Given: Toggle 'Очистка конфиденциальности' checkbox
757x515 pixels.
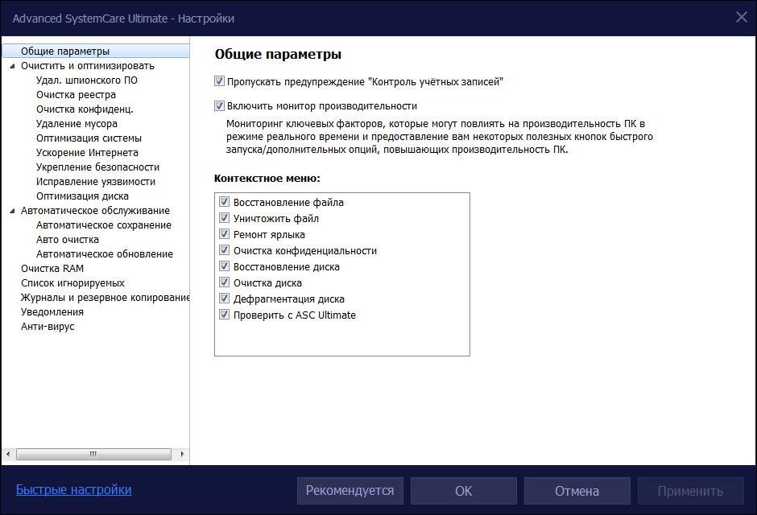Looking at the screenshot, I should click(224, 249).
